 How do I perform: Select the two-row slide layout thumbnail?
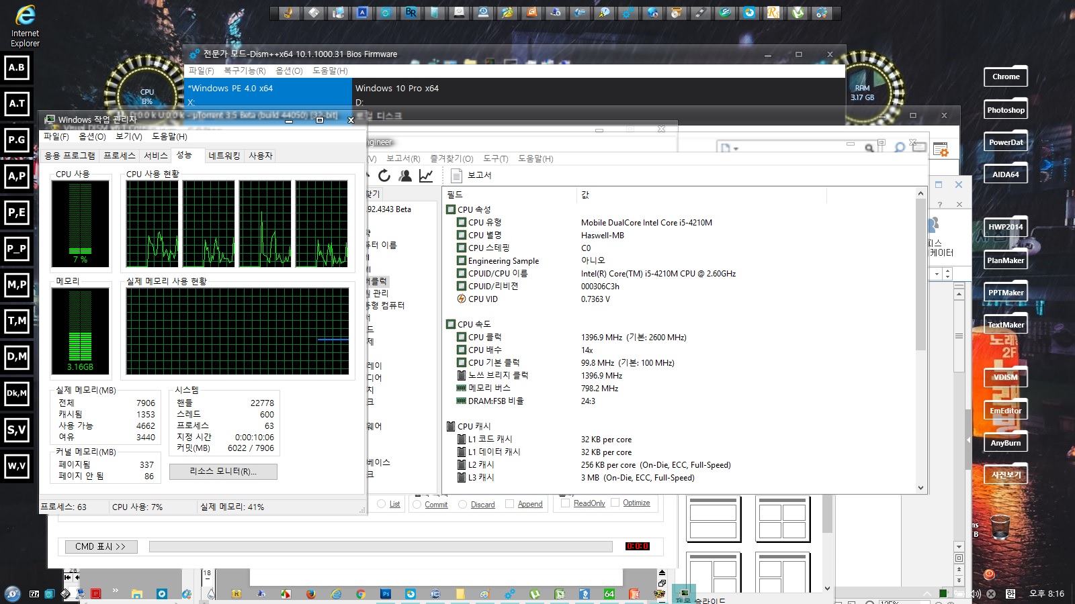714,519
